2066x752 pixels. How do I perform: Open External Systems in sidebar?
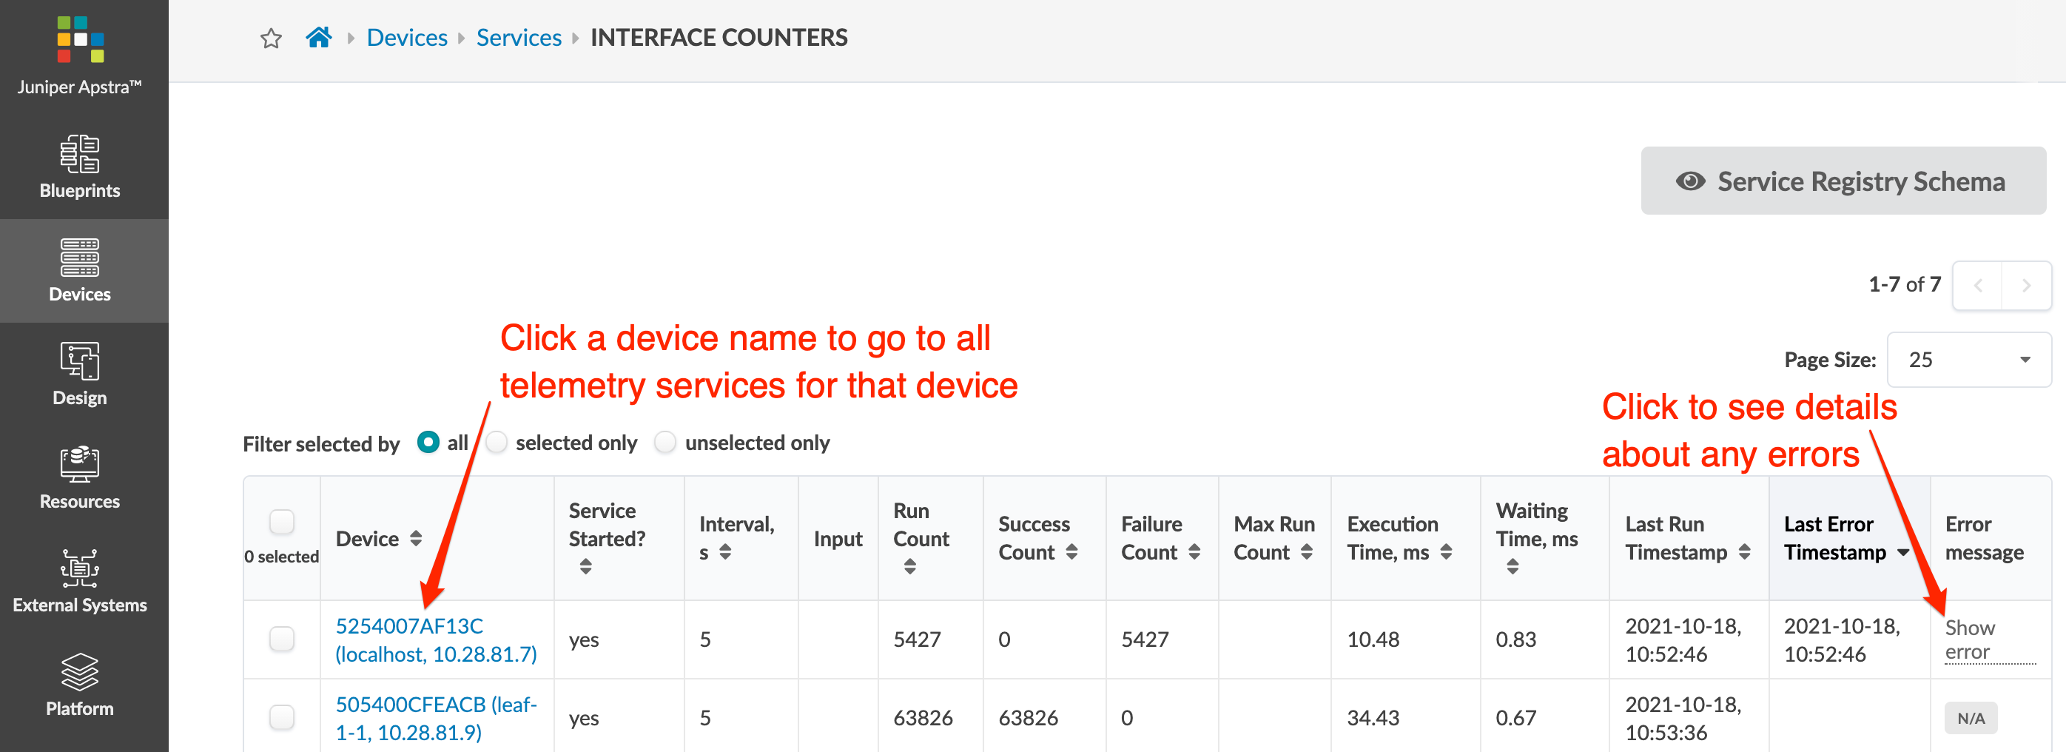coord(79,581)
